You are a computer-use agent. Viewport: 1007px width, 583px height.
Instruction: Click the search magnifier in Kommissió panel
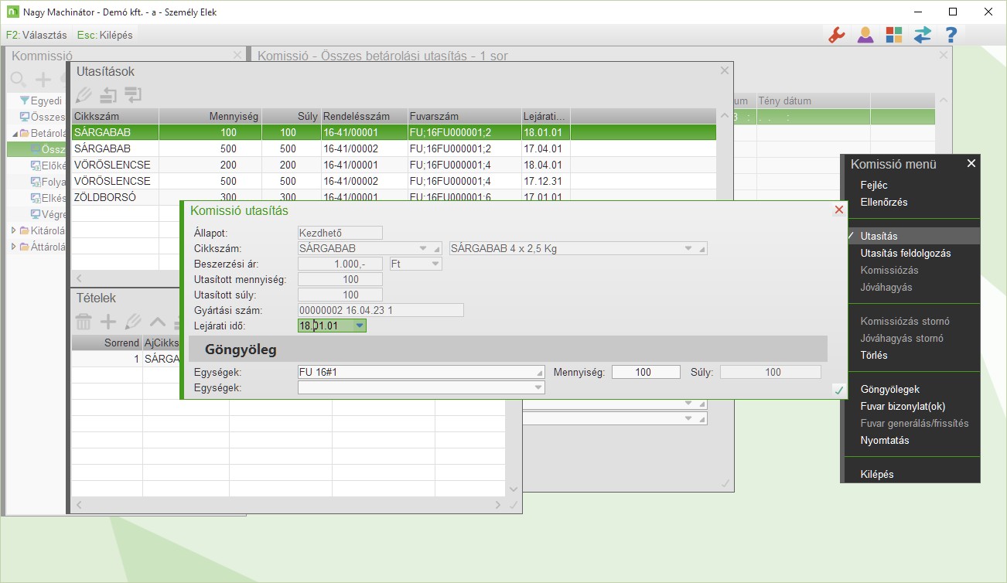click(18, 79)
